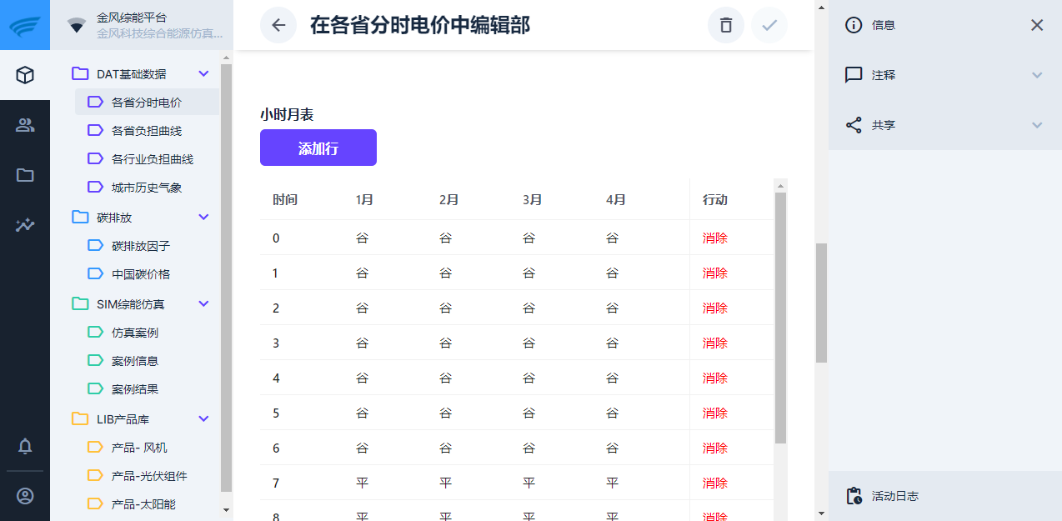Image resolution: width=1062 pixels, height=521 pixels.
Task: Open the user account profile icon
Action: [25, 496]
